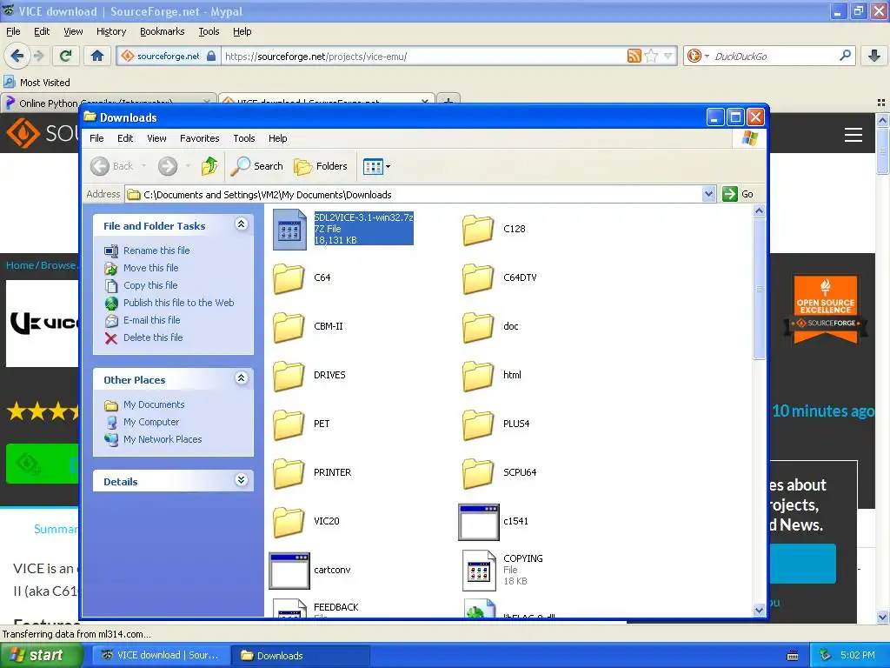The image size is (890, 668).
Task: Click the DuckDuckGo search field
Action: coord(774,56)
